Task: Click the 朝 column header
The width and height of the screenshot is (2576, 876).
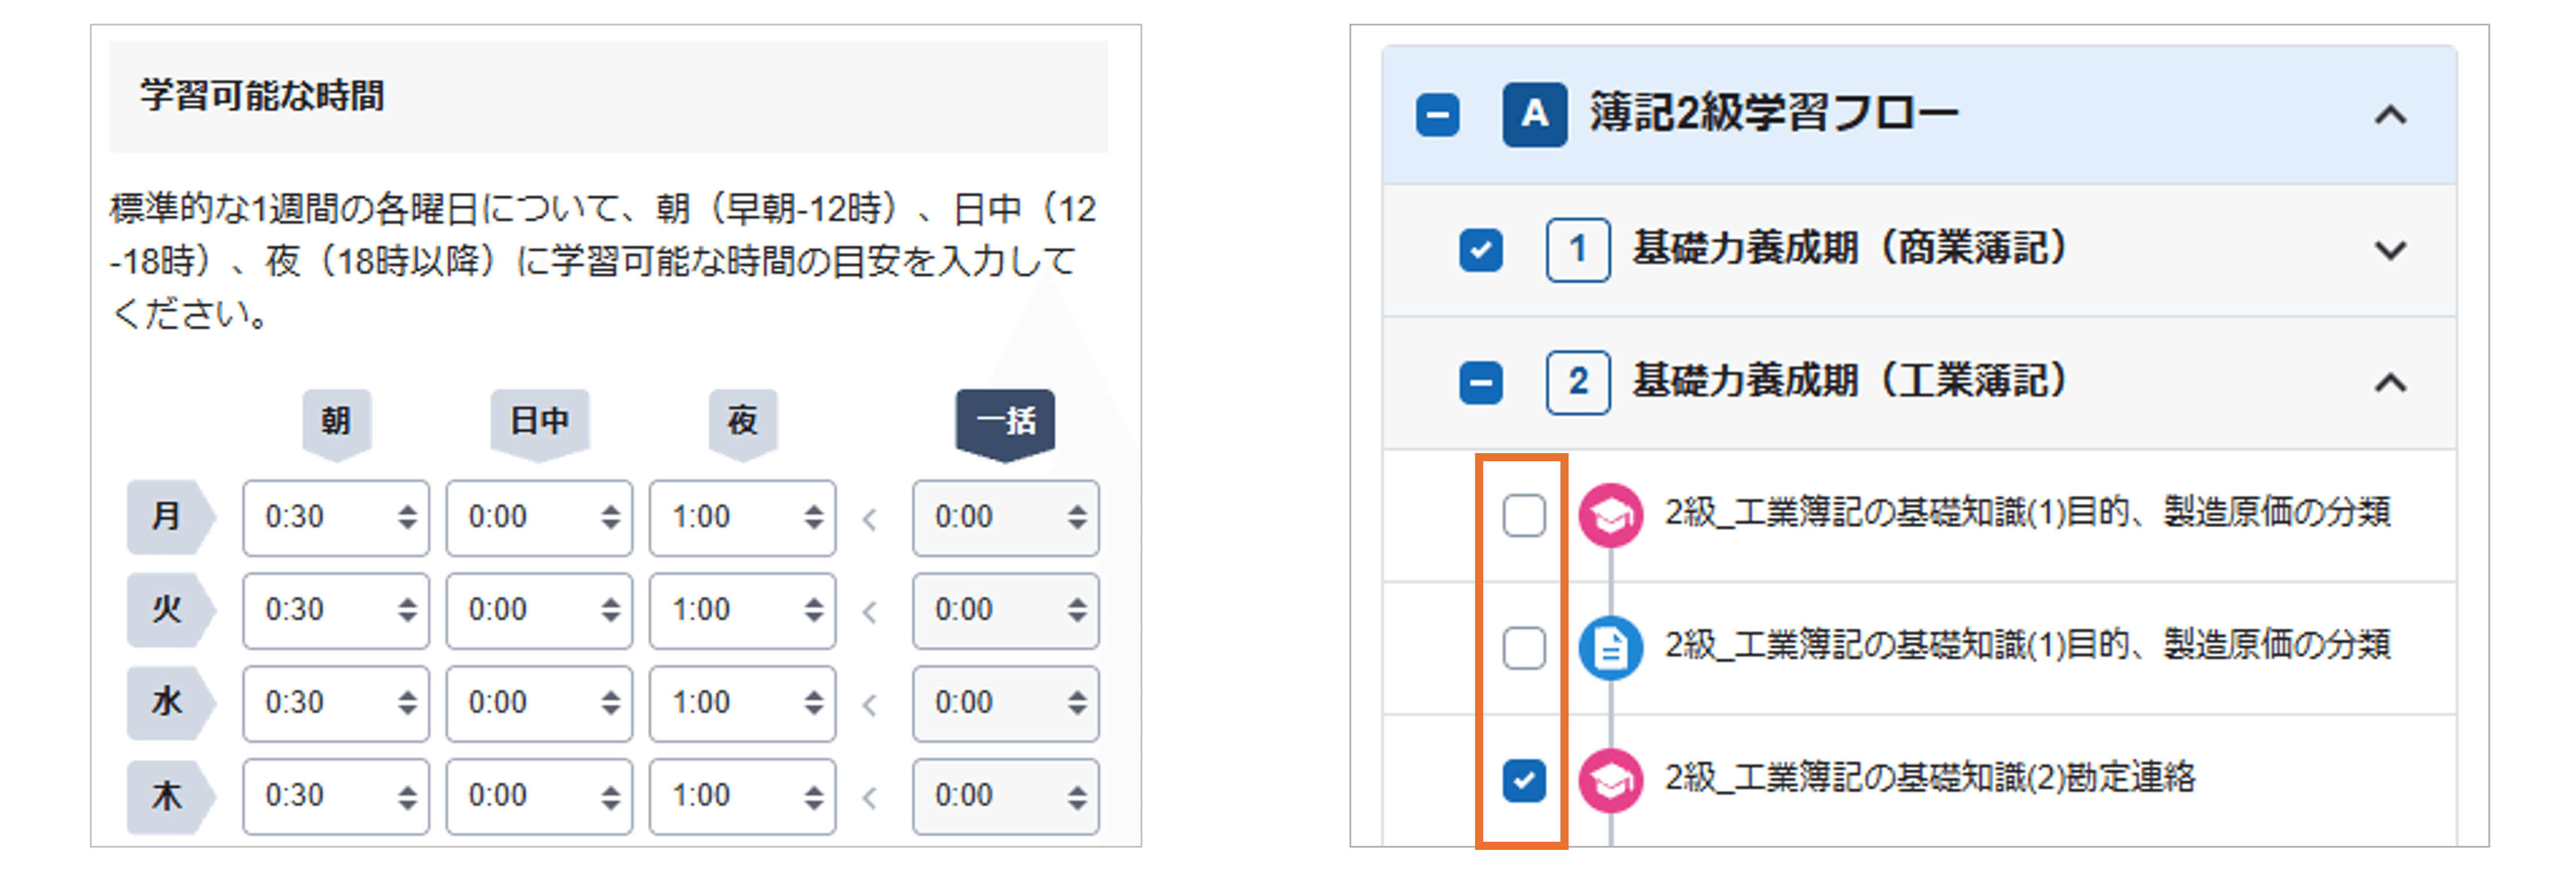Action: tap(336, 421)
